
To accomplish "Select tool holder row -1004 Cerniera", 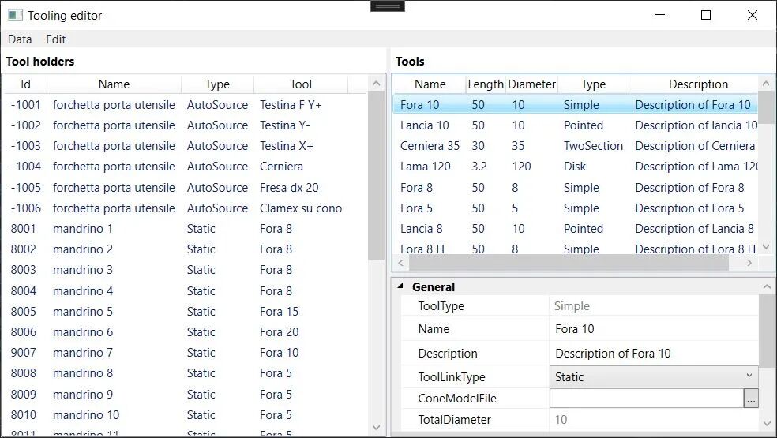I will coord(186,167).
